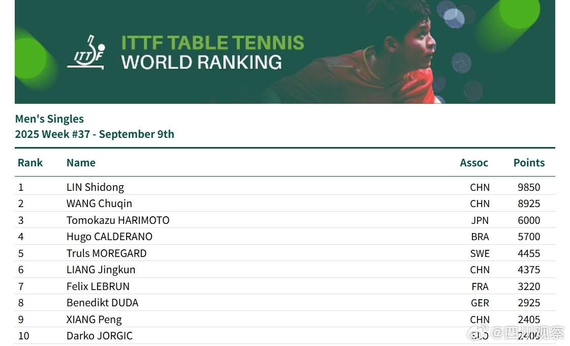This screenshot has height=346, width=570.
Task: Select the Tomokazu HARIMOTO row name
Action: click(x=118, y=220)
